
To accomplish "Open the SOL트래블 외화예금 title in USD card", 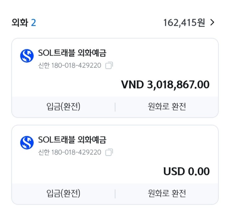I will [x=72, y=140].
